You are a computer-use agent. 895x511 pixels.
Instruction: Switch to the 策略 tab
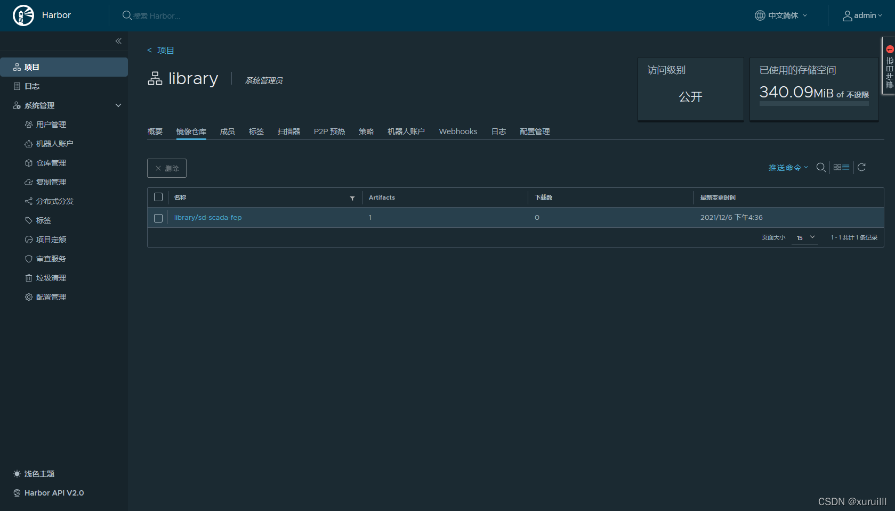click(x=366, y=131)
